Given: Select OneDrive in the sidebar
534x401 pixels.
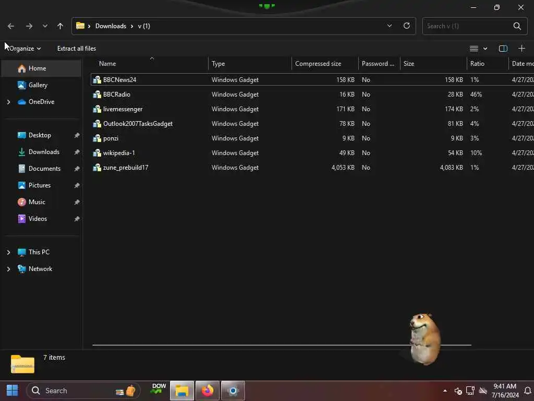Looking at the screenshot, I should tap(42, 102).
